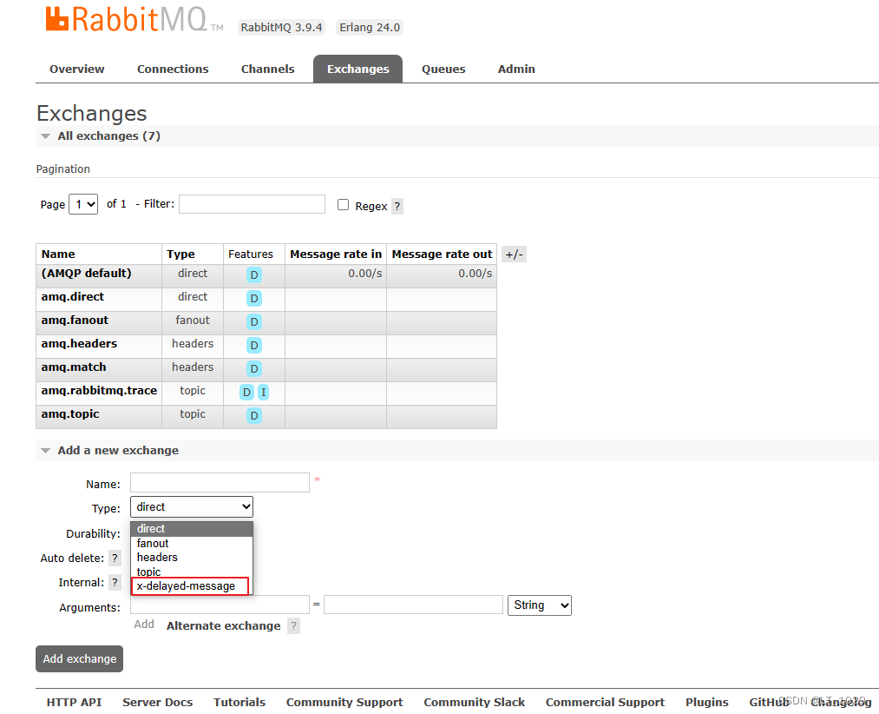Go to the Overview tab
Viewport: 879px width, 714px height.
click(77, 69)
